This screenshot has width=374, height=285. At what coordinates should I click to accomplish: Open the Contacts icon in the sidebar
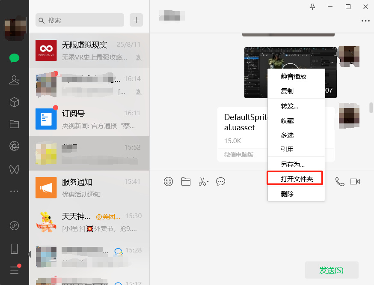click(14, 80)
